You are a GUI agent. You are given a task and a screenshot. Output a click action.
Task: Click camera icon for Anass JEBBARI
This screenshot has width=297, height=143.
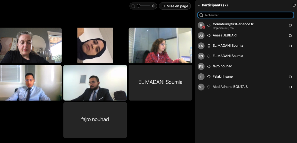pyautogui.click(x=290, y=36)
